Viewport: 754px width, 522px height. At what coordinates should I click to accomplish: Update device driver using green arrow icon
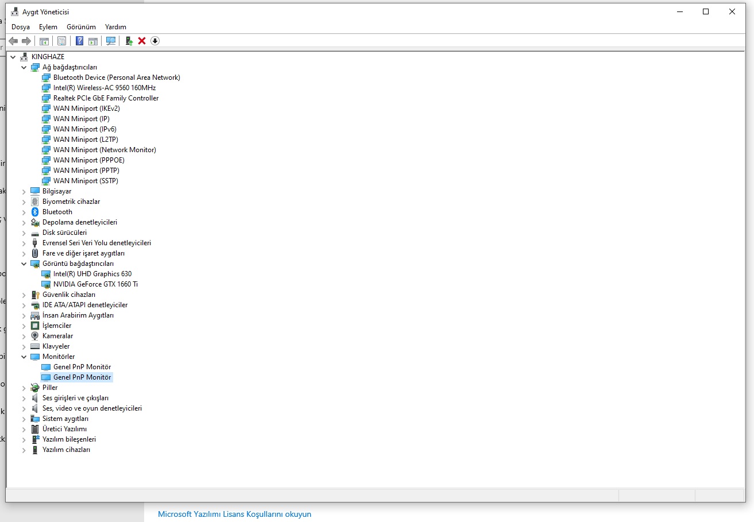[129, 41]
